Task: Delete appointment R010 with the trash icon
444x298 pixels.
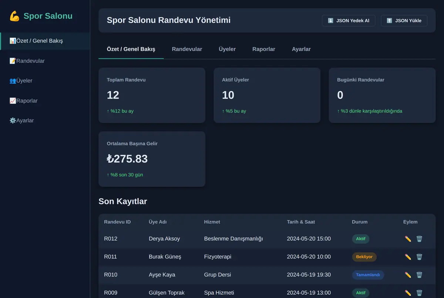Action: (419, 275)
